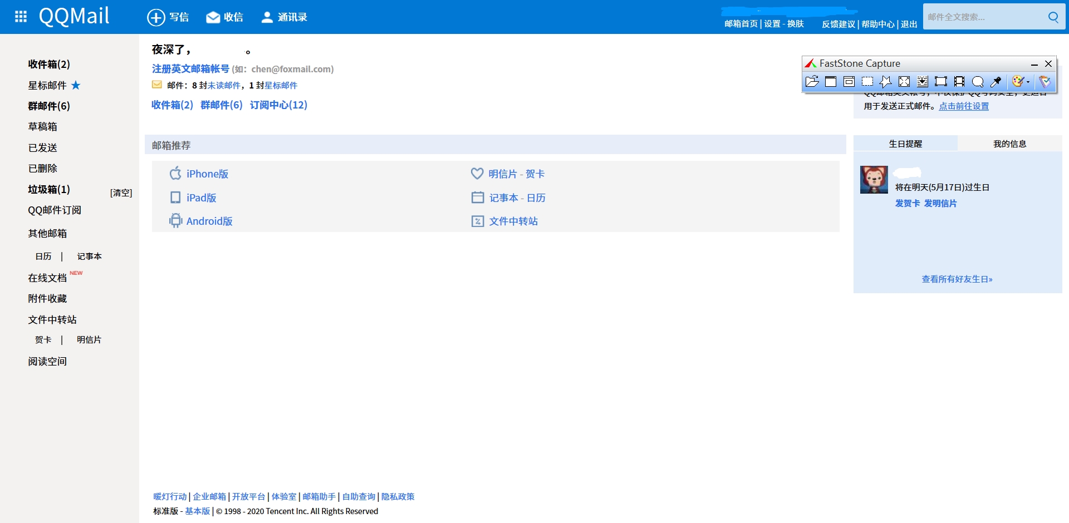
Task: Open 未读邮件 unread link
Action: (224, 85)
